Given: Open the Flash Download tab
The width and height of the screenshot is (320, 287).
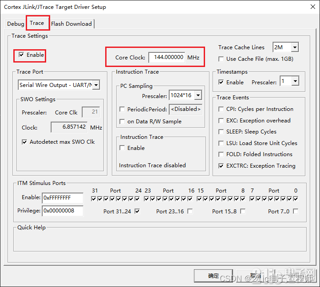Looking at the screenshot, I should click(x=71, y=24).
